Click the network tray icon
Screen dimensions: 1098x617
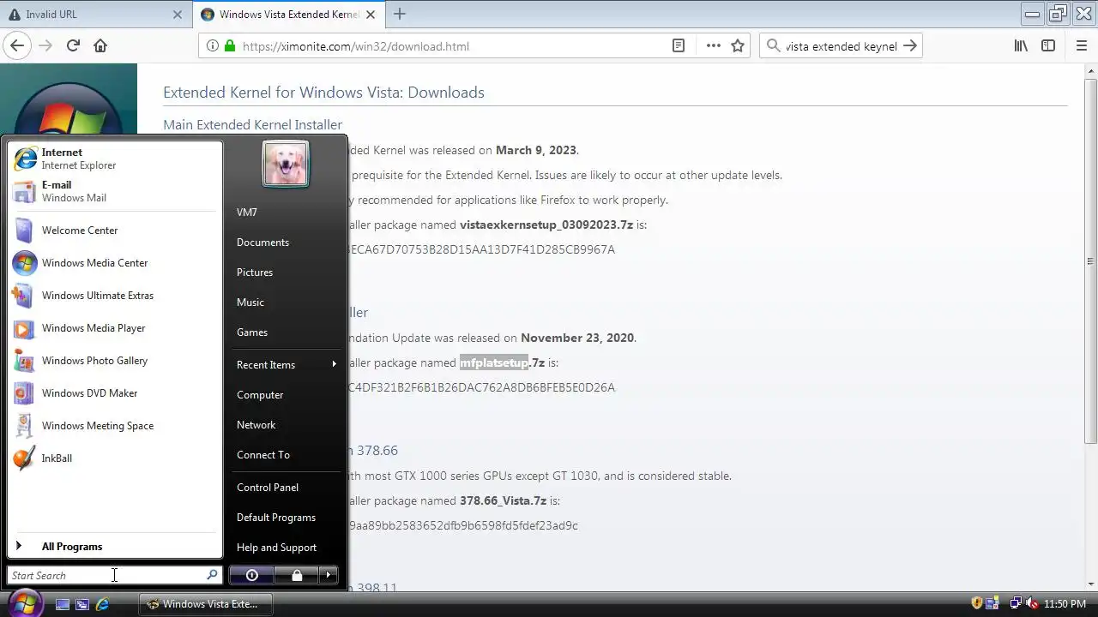(x=1016, y=604)
